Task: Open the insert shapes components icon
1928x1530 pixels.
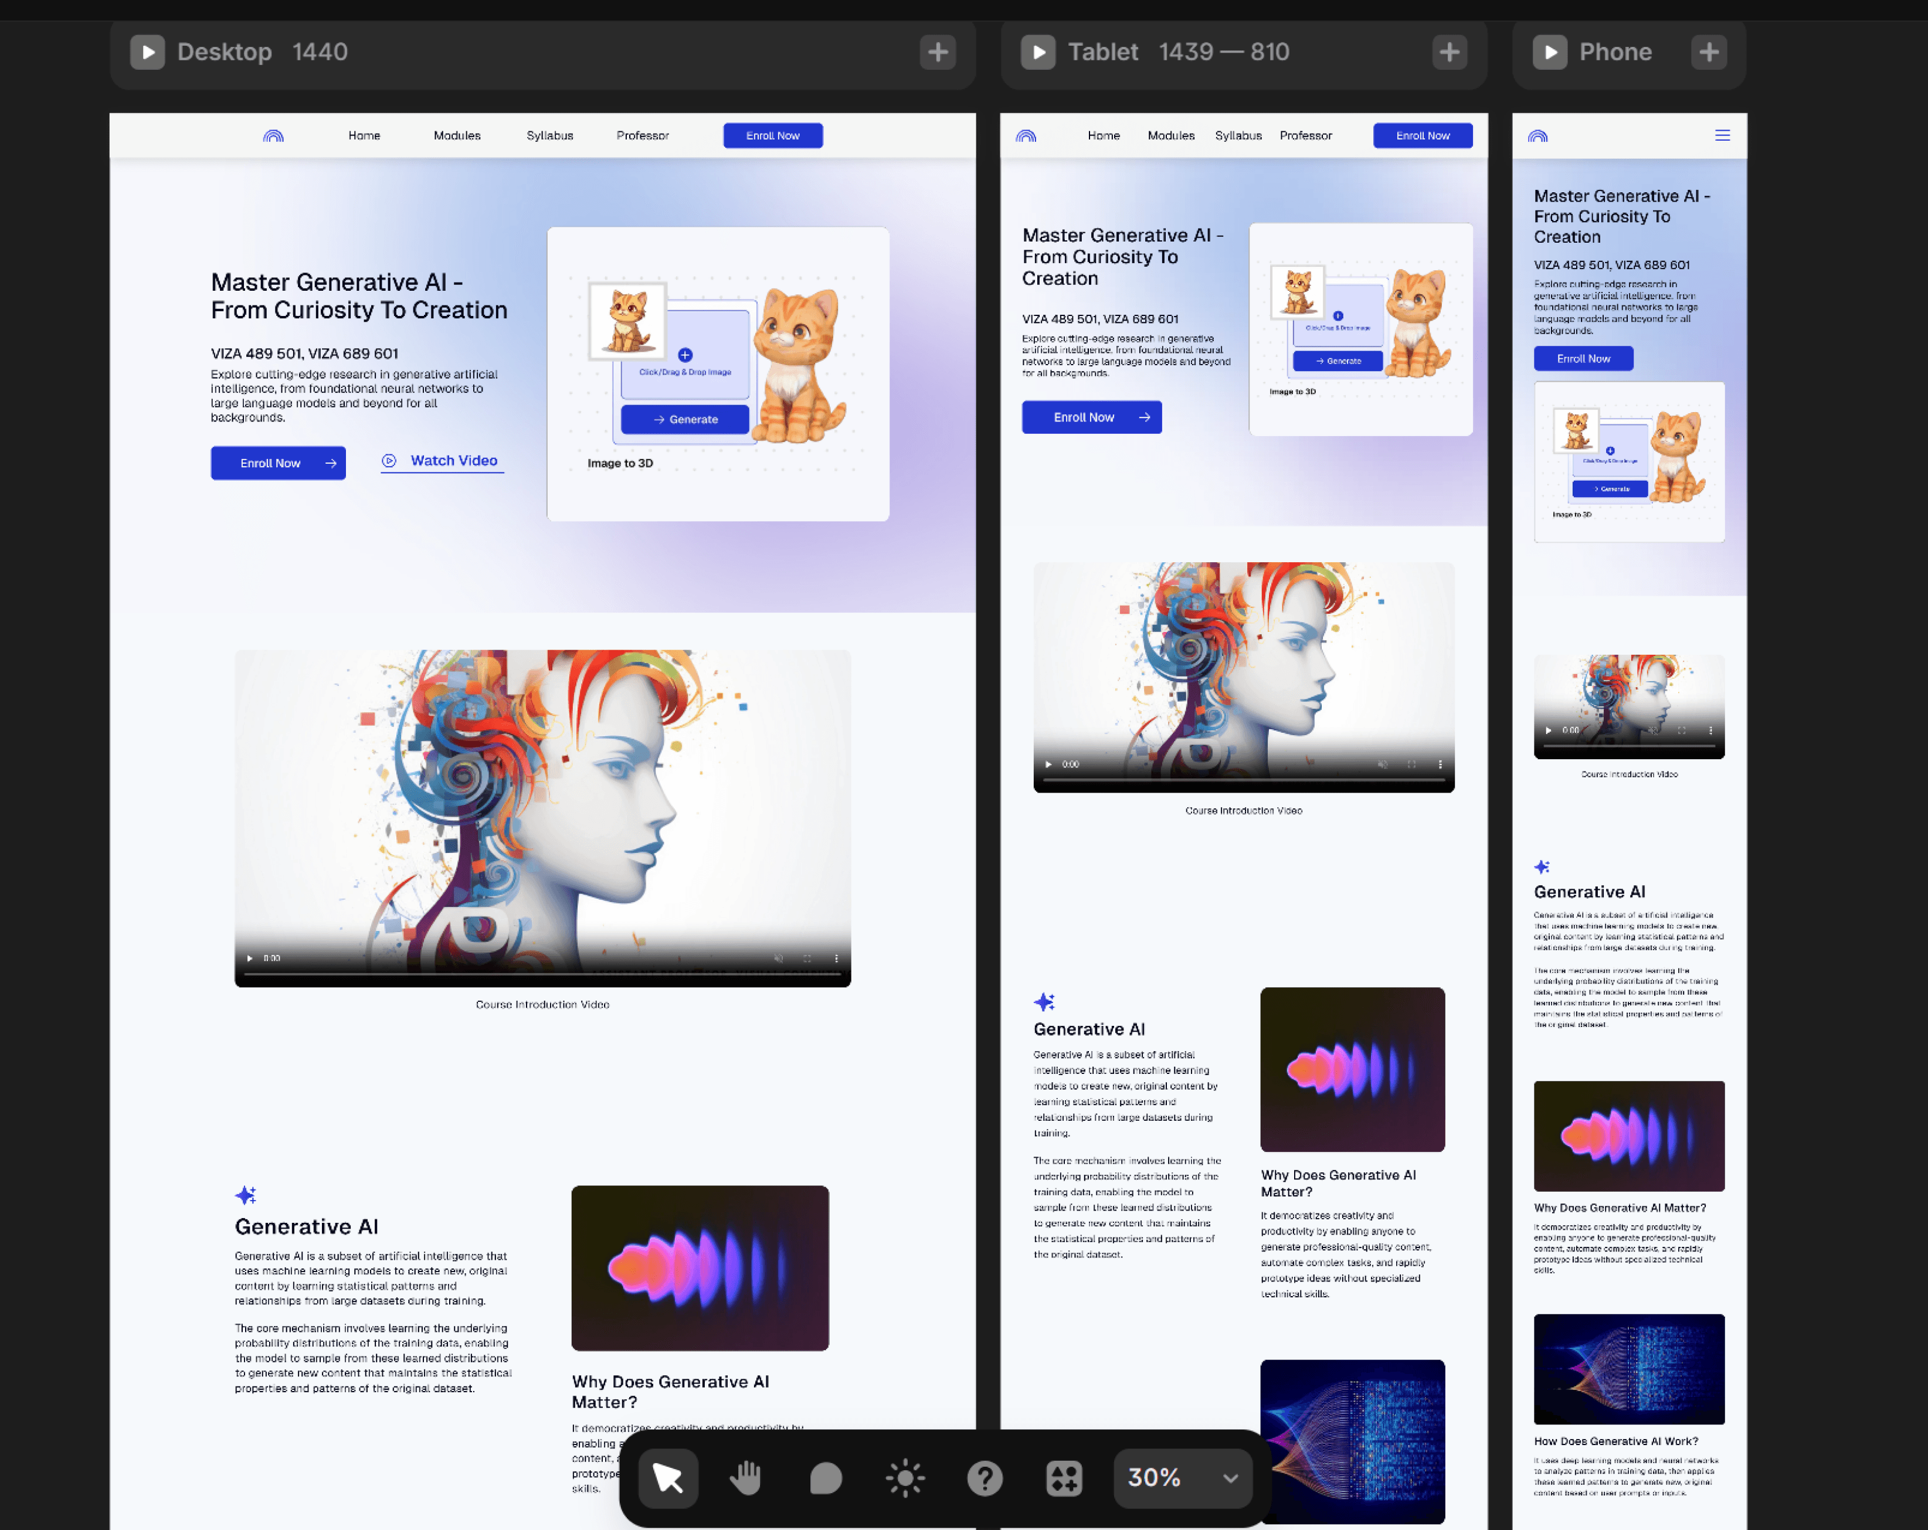Action: coord(1064,1478)
